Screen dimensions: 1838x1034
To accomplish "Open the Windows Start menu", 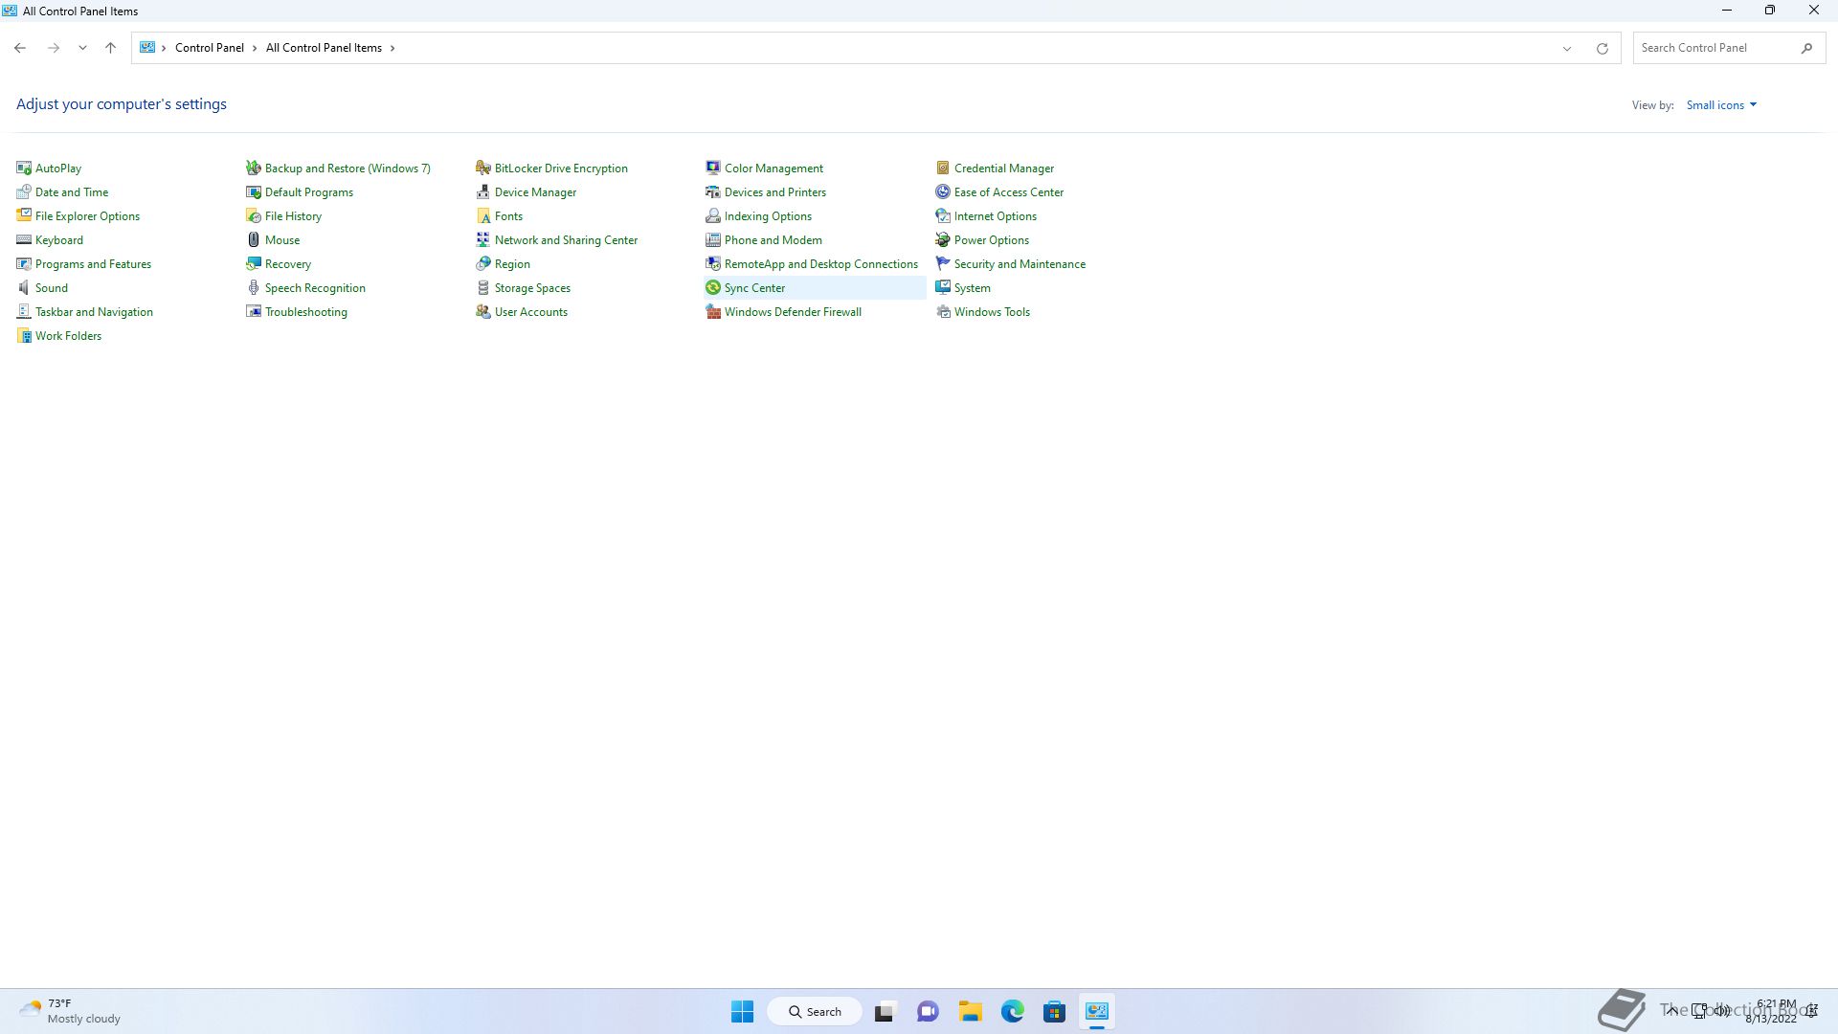I will [x=742, y=1011].
